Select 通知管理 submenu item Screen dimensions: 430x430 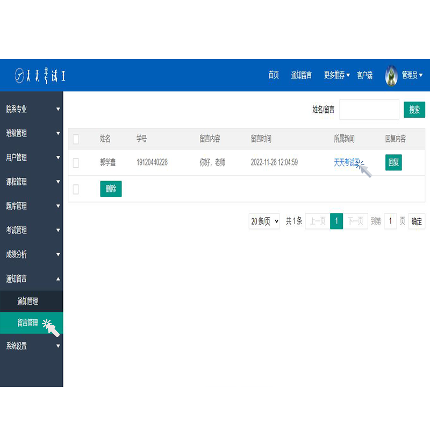32,302
